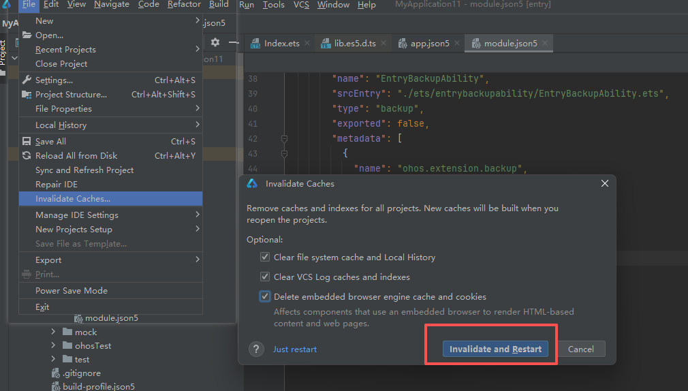
Task: Click the help question mark button
Action: [x=256, y=349]
